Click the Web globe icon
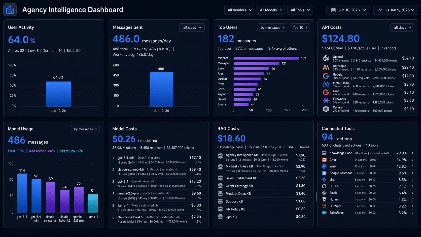Screen dimensions: 421x237 pyautogui.click(x=324, y=166)
